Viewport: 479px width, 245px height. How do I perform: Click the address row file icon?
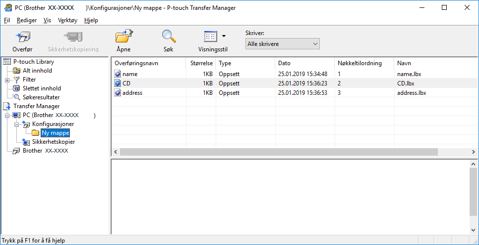pyautogui.click(x=118, y=93)
